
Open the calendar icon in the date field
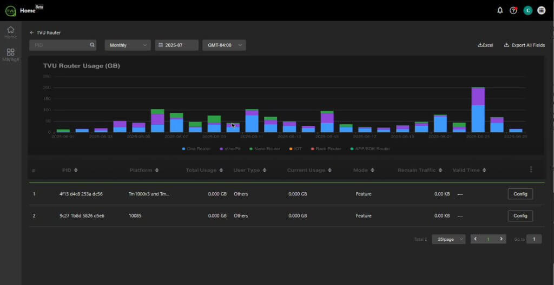click(x=160, y=45)
